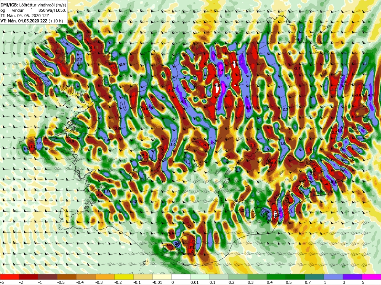The width and height of the screenshot is (381, 285).
Task: Click the 'DMI/IGB: Lóðréttur vindhraði (m/s)' title line
Action: pos(33,5)
